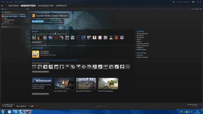The width and height of the screenshot is (203, 114).
Task: Click the CS:GO game icon beside the title
Action: tap(33, 16)
